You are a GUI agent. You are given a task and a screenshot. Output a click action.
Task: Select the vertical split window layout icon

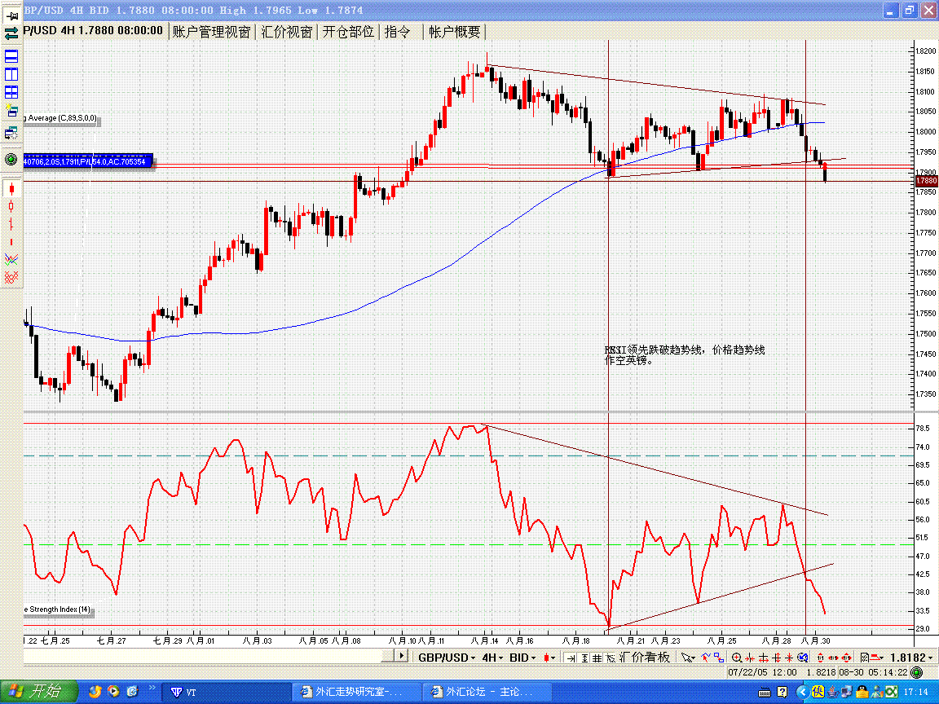[11, 75]
